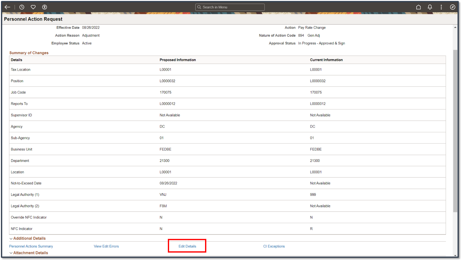This screenshot has height=261, width=462.
Task: Click the Department row label
Action: point(20,161)
